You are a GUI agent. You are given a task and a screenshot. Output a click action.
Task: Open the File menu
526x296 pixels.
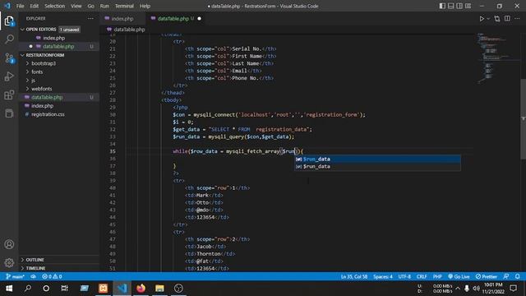click(20, 6)
